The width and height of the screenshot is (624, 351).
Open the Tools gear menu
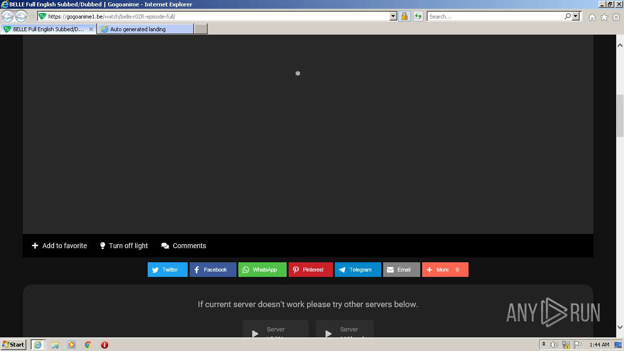(x=616, y=17)
